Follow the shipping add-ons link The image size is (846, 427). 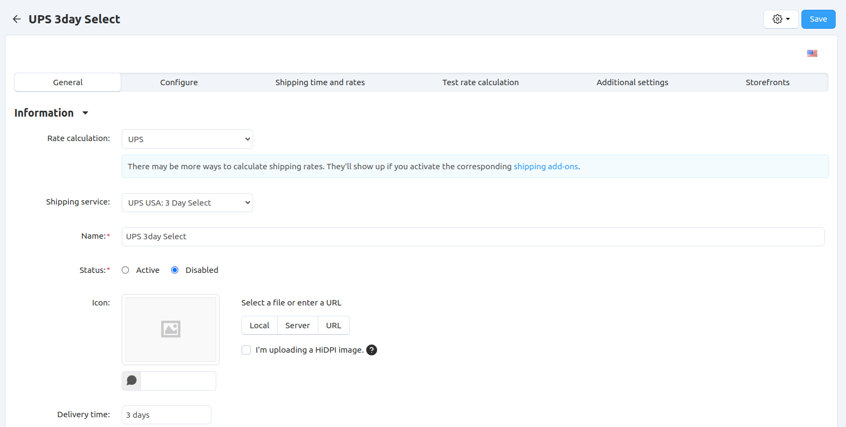(x=546, y=167)
